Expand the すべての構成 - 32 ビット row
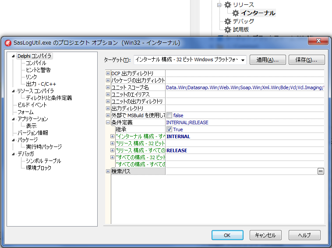This screenshot has width=332, height=248. pos(112,157)
